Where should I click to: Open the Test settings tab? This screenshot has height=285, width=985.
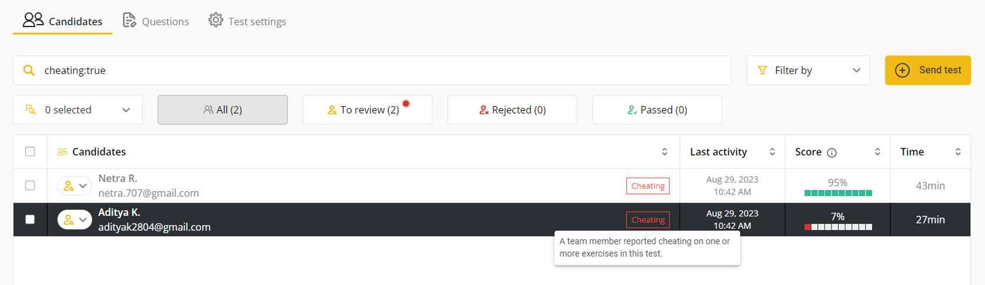tap(248, 21)
